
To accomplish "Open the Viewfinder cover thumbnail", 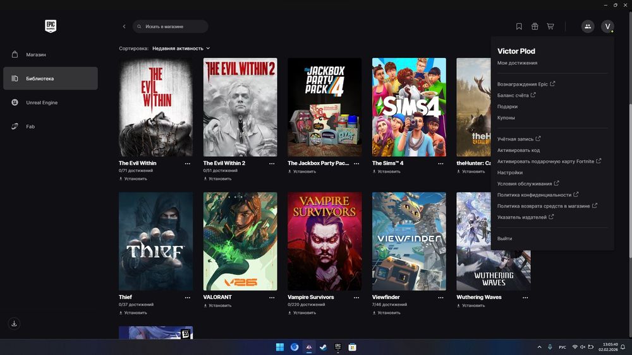I will (x=409, y=242).
